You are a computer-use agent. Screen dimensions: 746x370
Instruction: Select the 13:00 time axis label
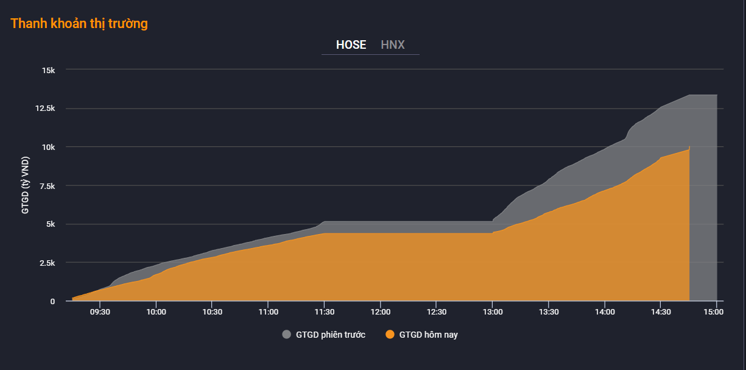point(492,311)
